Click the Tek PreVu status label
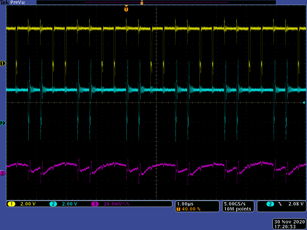The width and height of the screenshot is (307, 230). [13, 2]
